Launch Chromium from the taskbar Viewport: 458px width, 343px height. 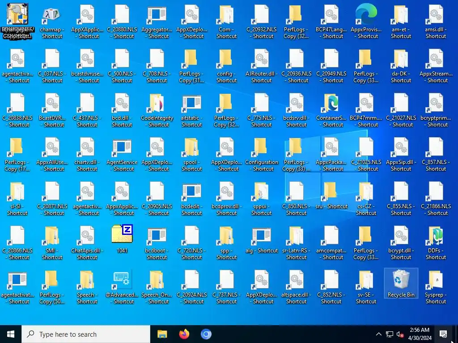coord(206,334)
